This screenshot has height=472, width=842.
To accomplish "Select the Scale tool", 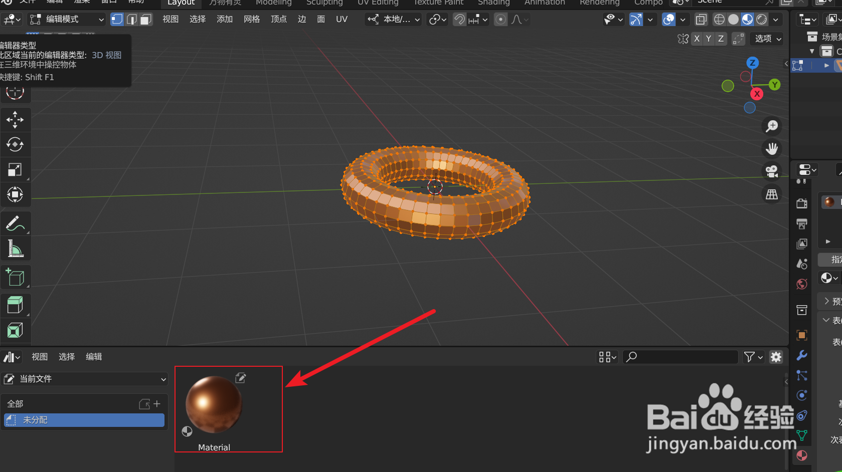I will pos(16,169).
